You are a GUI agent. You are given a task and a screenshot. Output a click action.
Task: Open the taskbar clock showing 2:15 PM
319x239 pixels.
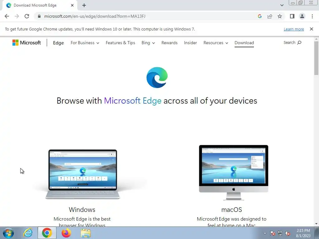click(x=303, y=233)
